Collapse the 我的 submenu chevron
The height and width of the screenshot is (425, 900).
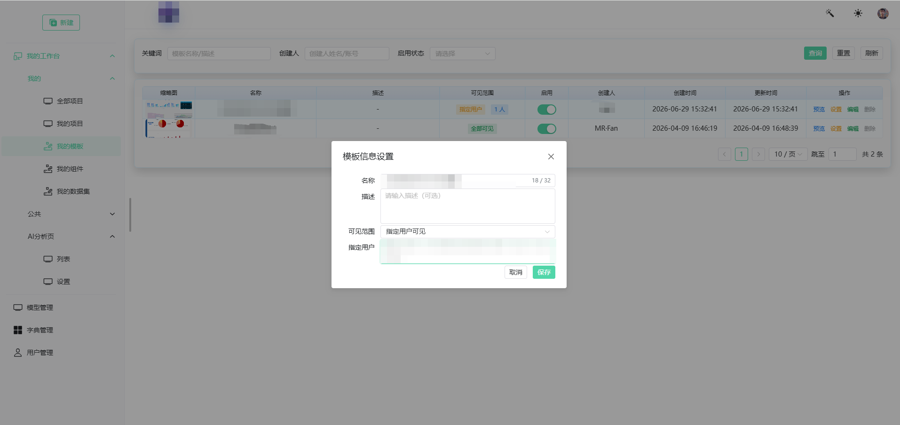112,79
